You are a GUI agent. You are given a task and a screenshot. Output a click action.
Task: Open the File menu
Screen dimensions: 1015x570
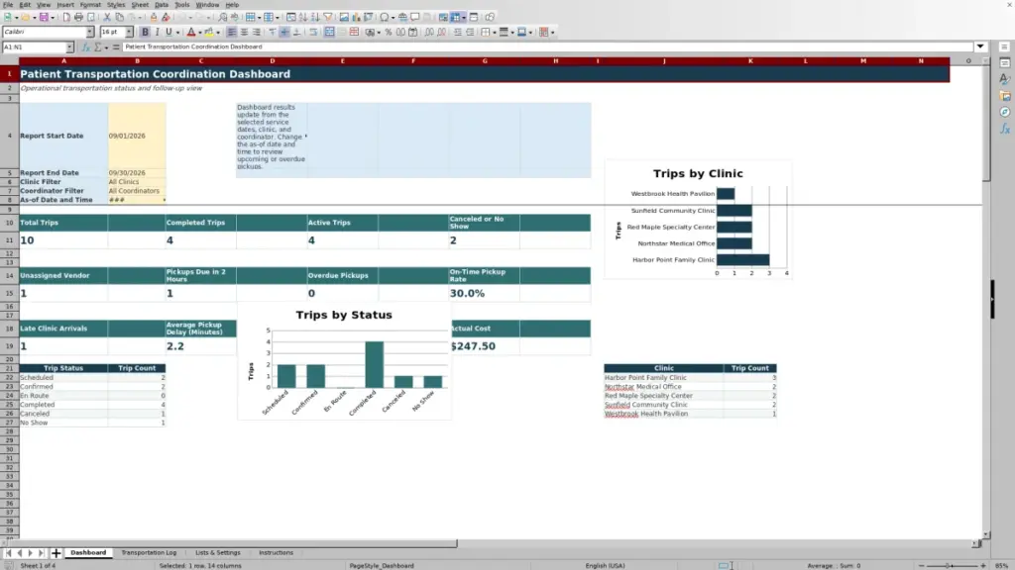coord(8,5)
